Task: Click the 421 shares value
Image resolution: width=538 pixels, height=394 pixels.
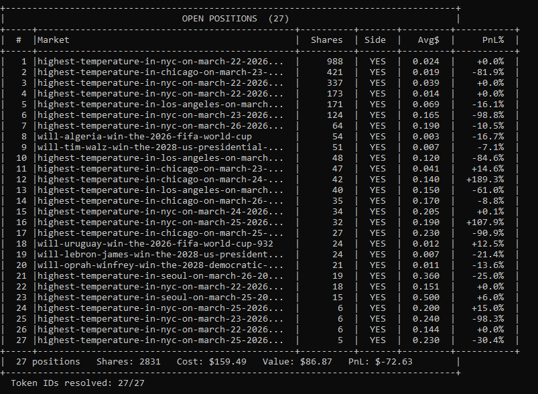Action: (335, 72)
